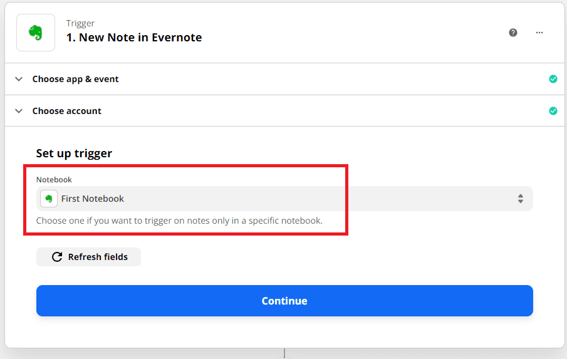The image size is (567, 359).
Task: Expand the Choose app & event chevron
Action: click(x=19, y=79)
